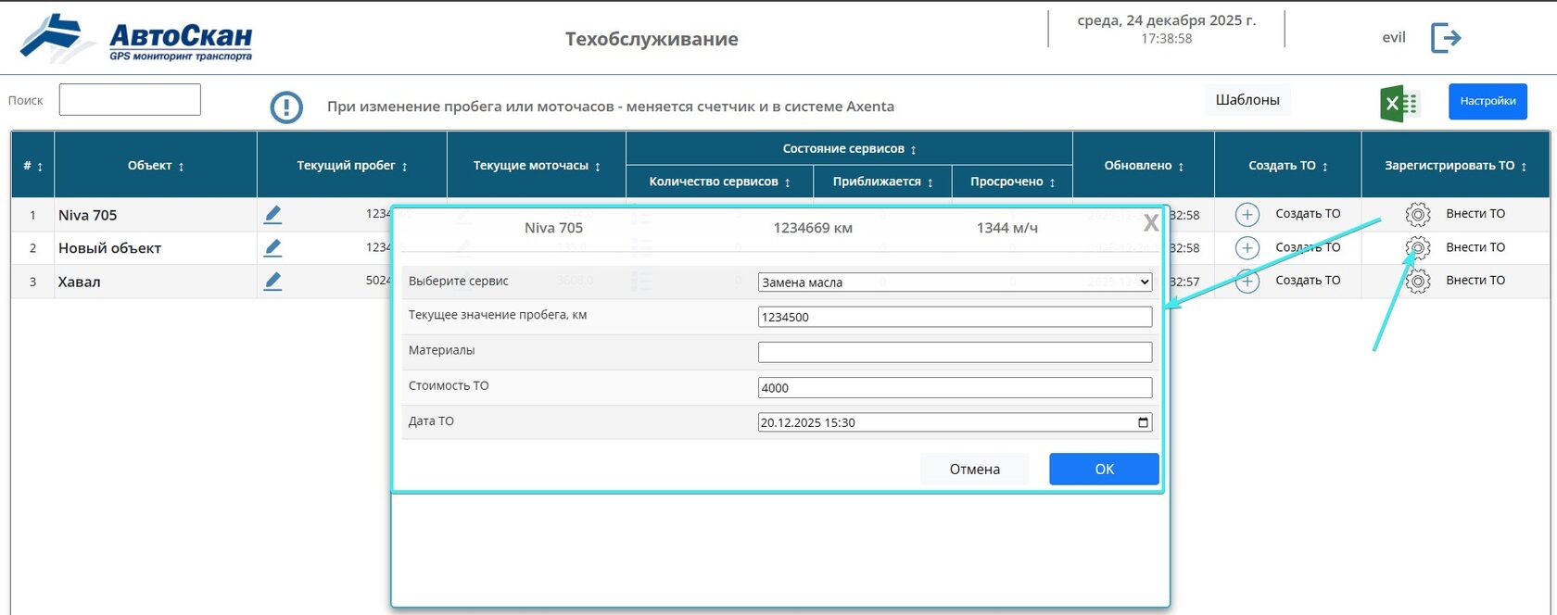Screen dimensions: 1557x615
Task: Click the Техобслуживание page title
Action: [x=652, y=39]
